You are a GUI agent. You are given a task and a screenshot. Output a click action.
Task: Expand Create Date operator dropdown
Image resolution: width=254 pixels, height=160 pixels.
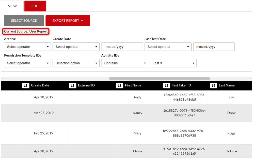coord(76,47)
